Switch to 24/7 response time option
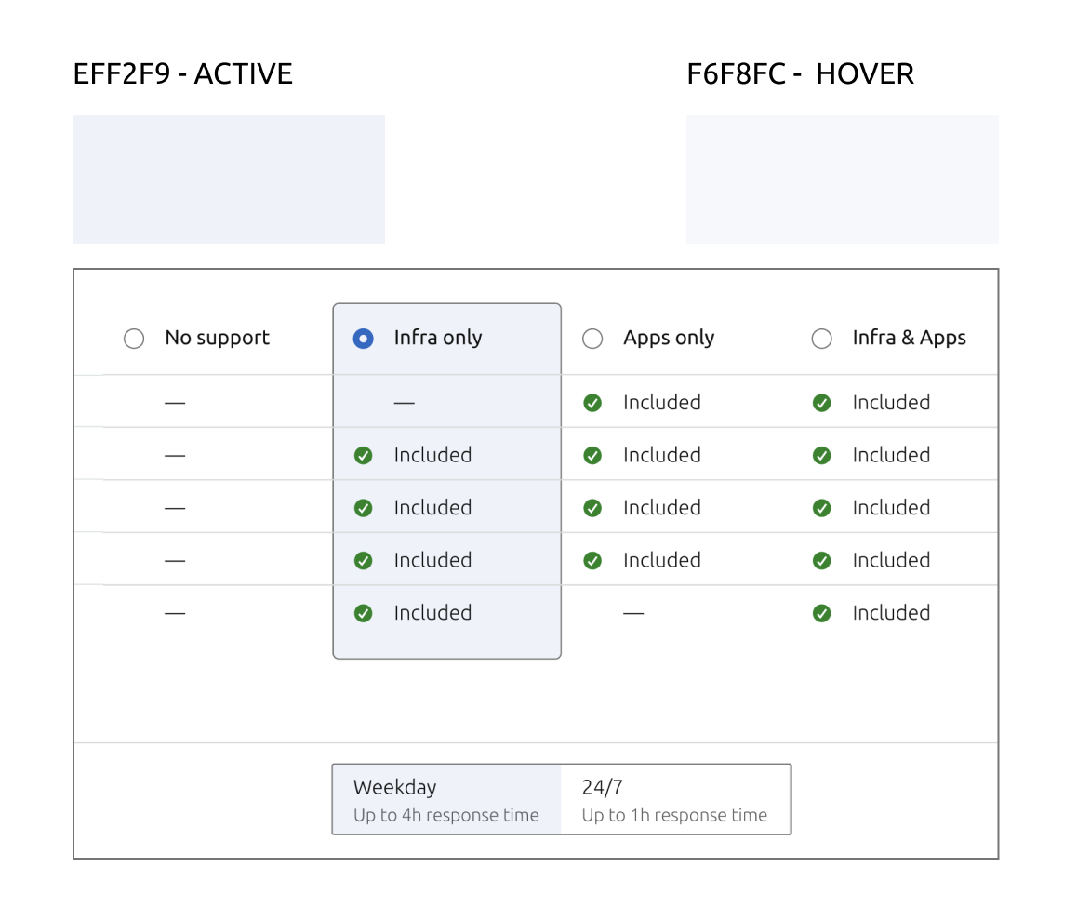The height and width of the screenshot is (921, 1077). click(676, 799)
